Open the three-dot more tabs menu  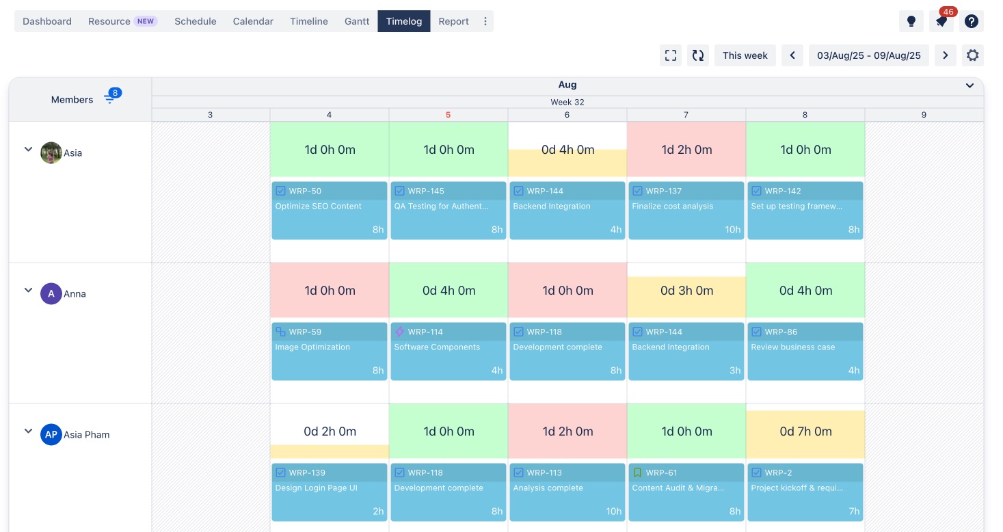tap(485, 21)
